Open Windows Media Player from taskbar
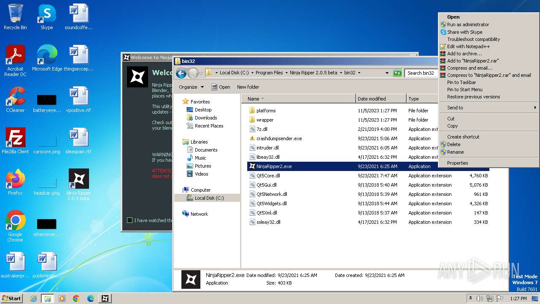540x304 pixels. click(x=62, y=299)
